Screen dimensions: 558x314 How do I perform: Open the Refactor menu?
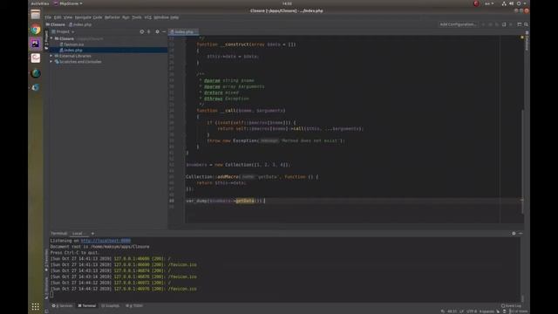[112, 17]
